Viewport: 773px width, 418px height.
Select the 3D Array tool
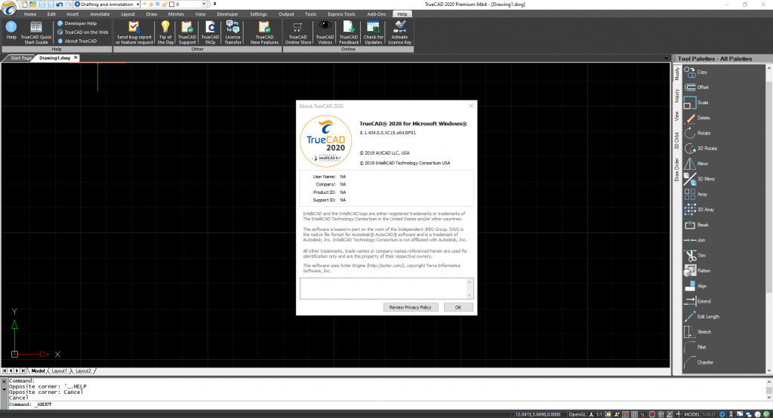699,210
